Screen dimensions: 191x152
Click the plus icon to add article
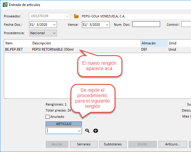tap(96, 131)
